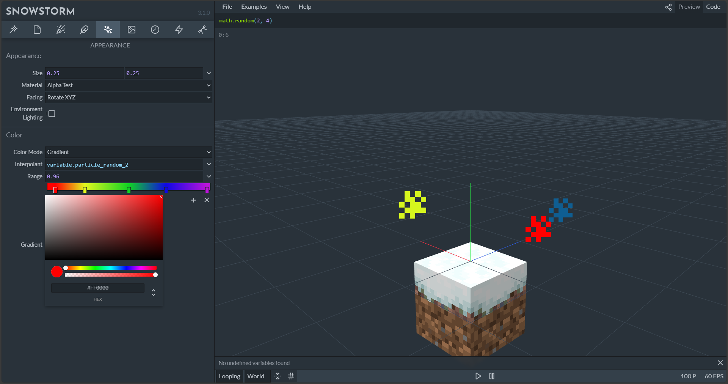Remove gradient color point with X
728x384 pixels.
(207, 200)
